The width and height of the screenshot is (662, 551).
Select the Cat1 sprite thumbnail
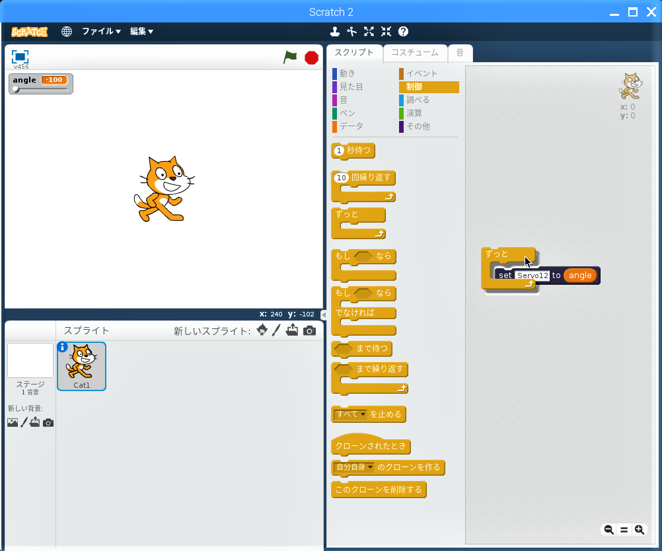81,367
